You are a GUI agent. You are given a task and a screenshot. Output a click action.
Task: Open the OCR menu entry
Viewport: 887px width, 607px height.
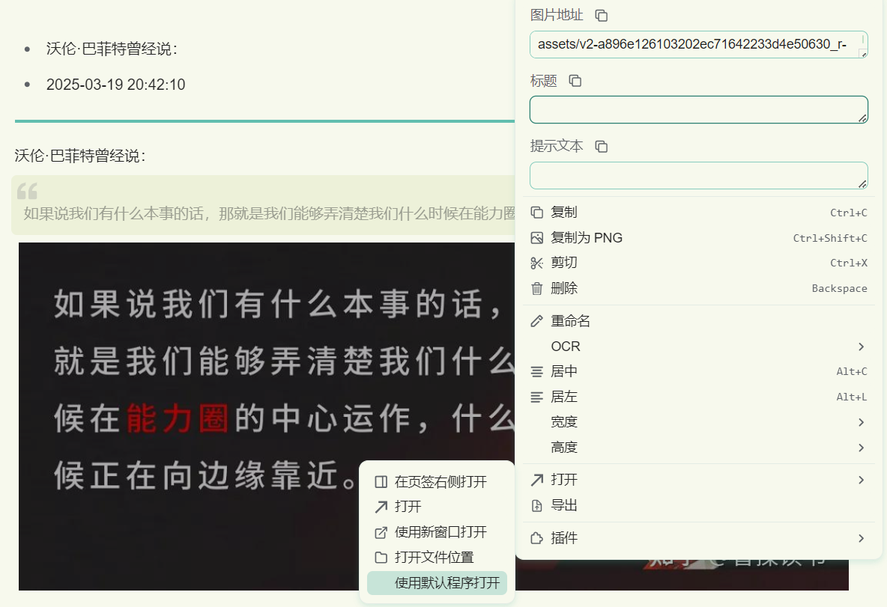(x=699, y=347)
